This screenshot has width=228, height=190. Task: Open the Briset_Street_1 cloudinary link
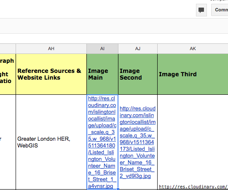(x=102, y=142)
